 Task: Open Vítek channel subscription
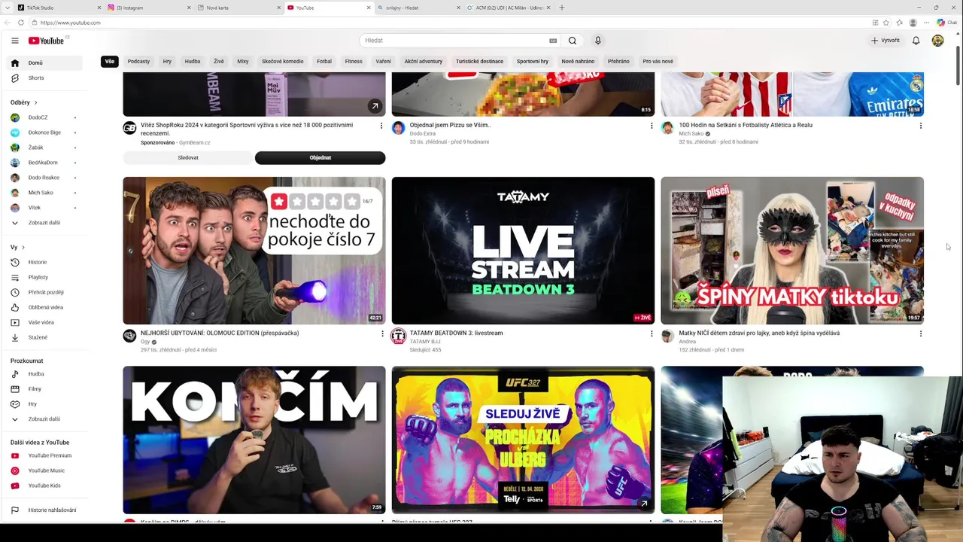click(45, 208)
